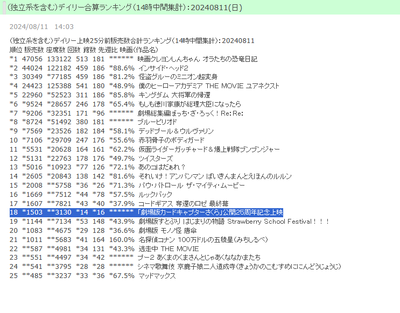Select the row for 名探偵コナン 100万ドルの五稜星
400x313 pixels.
(x=139, y=240)
